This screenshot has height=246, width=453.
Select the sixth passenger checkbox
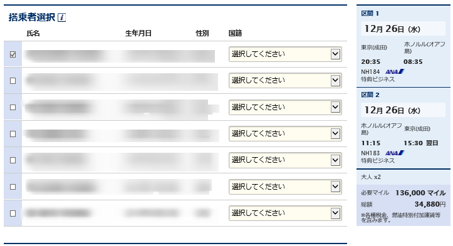coord(13,187)
